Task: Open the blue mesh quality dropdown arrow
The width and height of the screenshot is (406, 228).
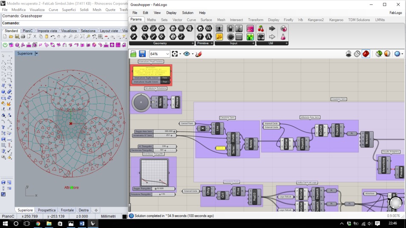Action: pos(402,54)
